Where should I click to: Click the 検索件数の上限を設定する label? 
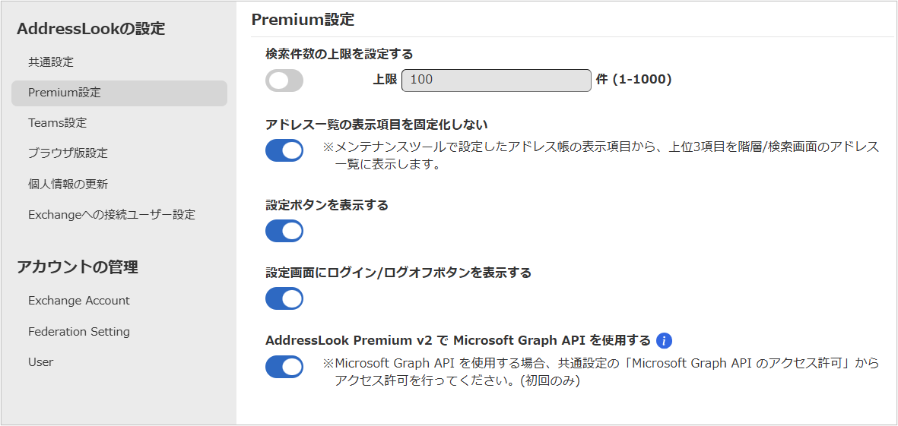[x=340, y=54]
